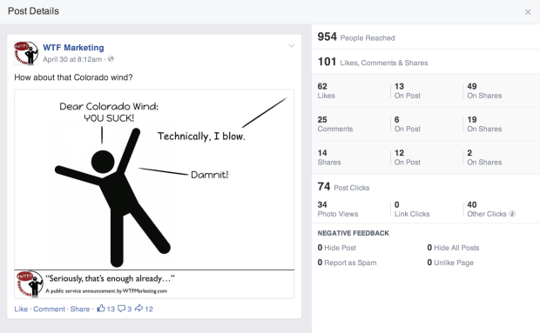This screenshot has height=333, width=540.
Task: Click the thumbs-up likes count icon
Action: pyautogui.click(x=101, y=309)
